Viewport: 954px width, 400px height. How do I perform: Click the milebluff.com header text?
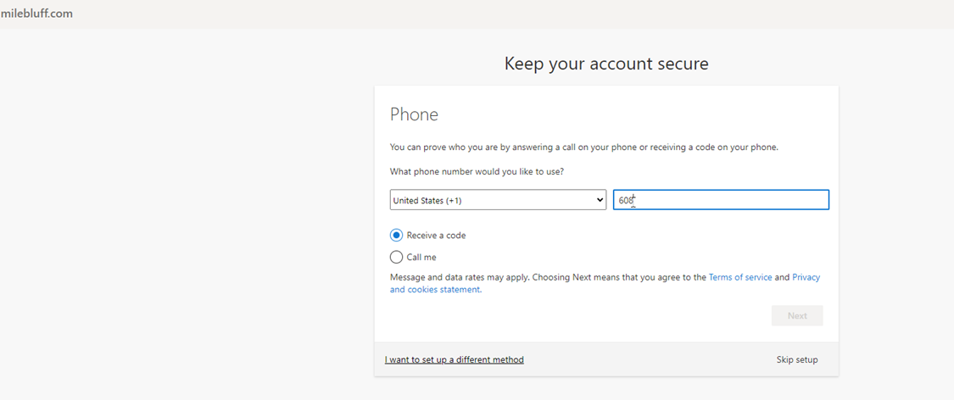coord(36,14)
